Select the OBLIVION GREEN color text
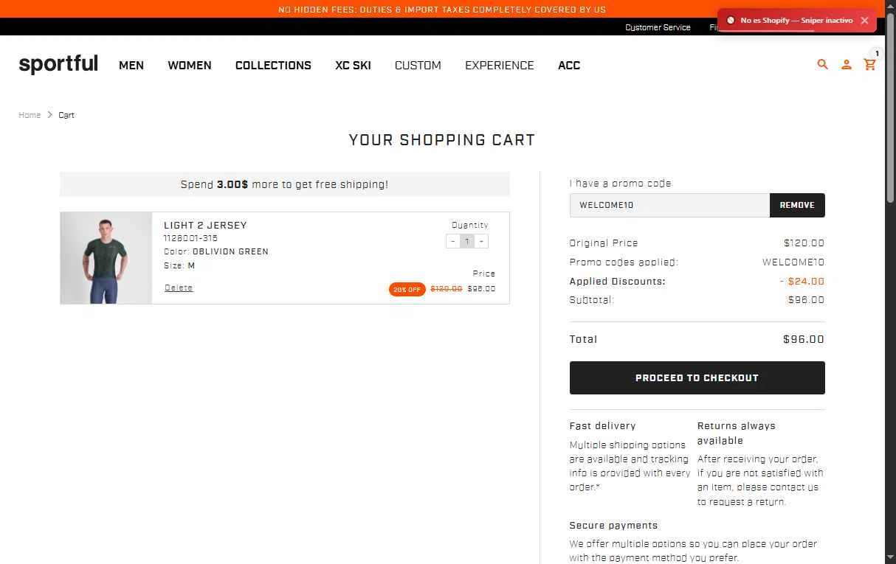Viewport: 896px width, 564px height. tap(230, 251)
